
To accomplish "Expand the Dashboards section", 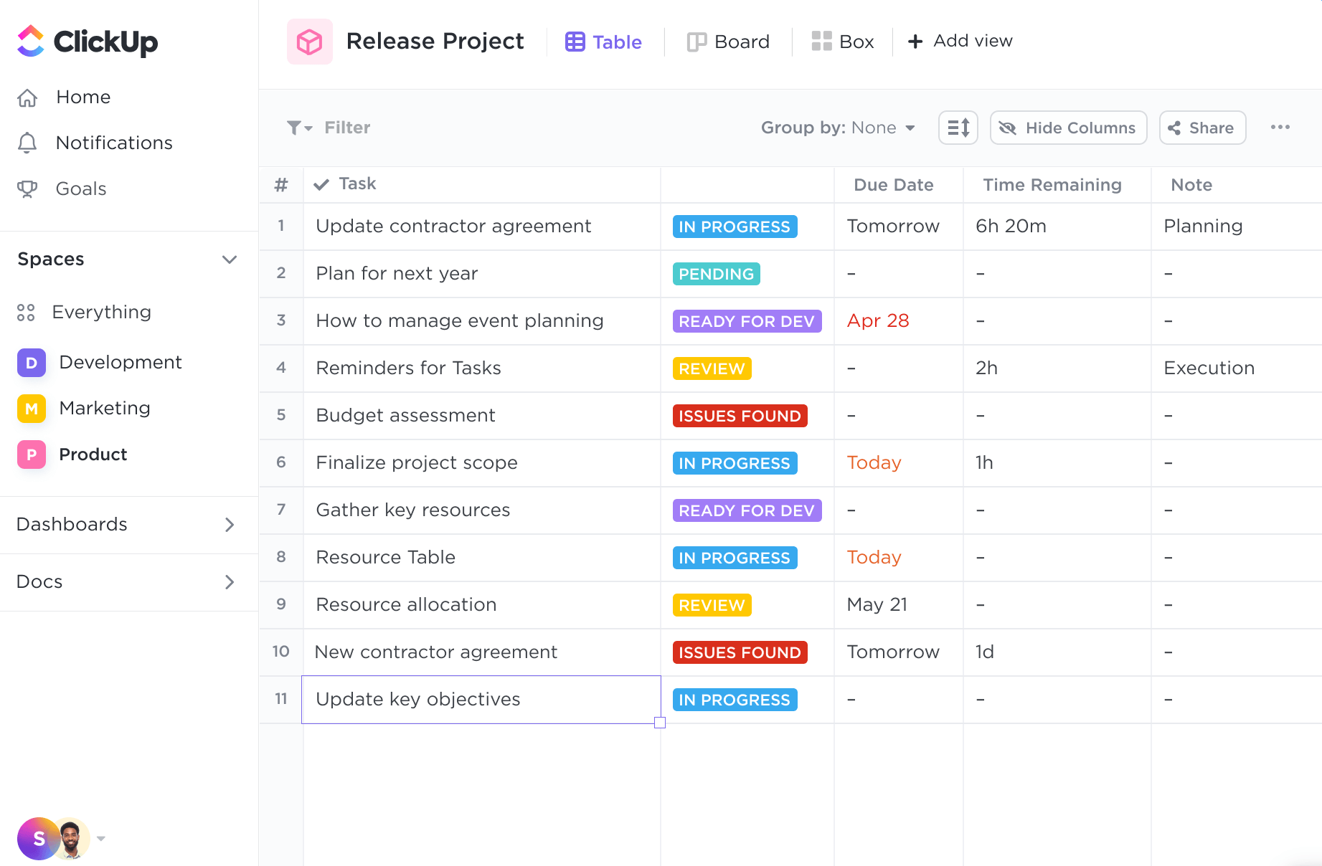I will pyautogui.click(x=230, y=525).
